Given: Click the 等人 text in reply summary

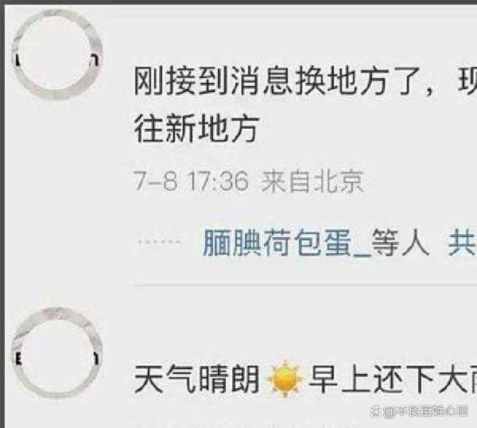Looking at the screenshot, I should [401, 243].
